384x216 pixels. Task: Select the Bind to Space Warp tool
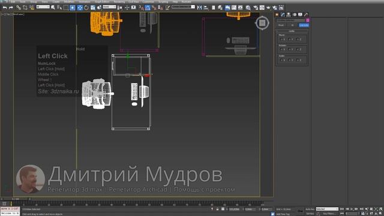click(x=32, y=8)
